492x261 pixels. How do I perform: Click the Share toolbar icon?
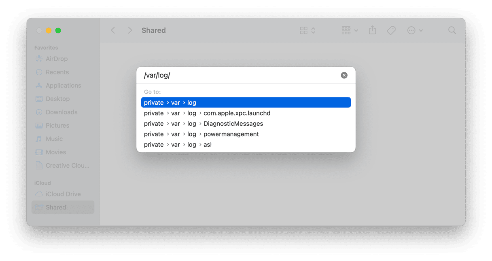point(372,30)
